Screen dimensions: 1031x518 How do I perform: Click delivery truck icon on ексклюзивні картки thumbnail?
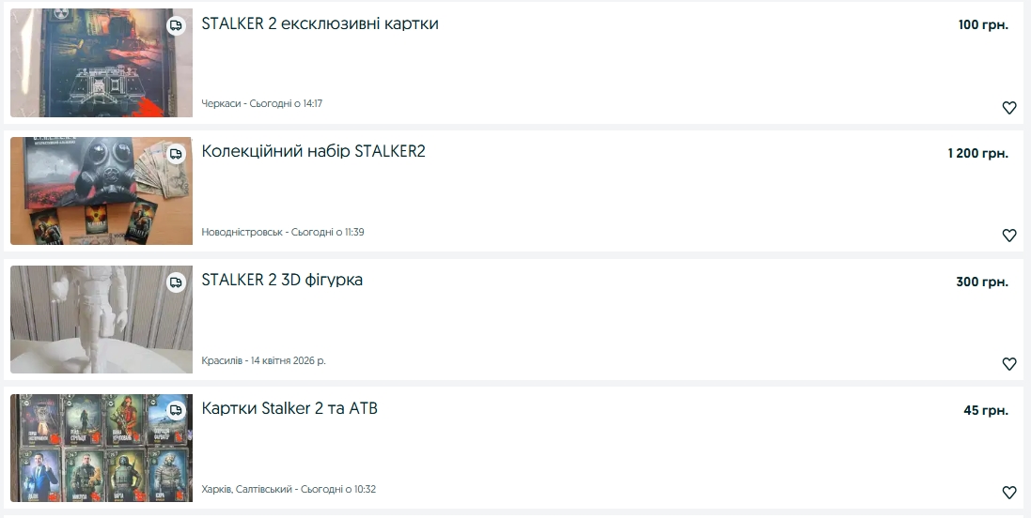coord(176,25)
